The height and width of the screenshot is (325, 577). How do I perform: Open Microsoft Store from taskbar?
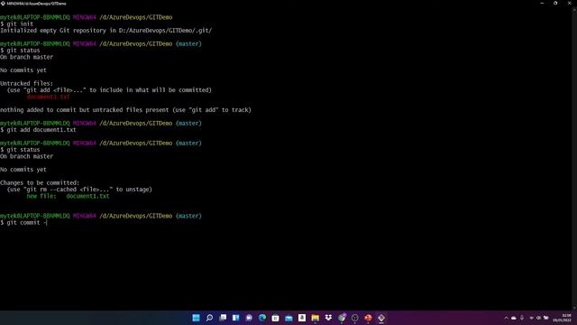pos(276,318)
